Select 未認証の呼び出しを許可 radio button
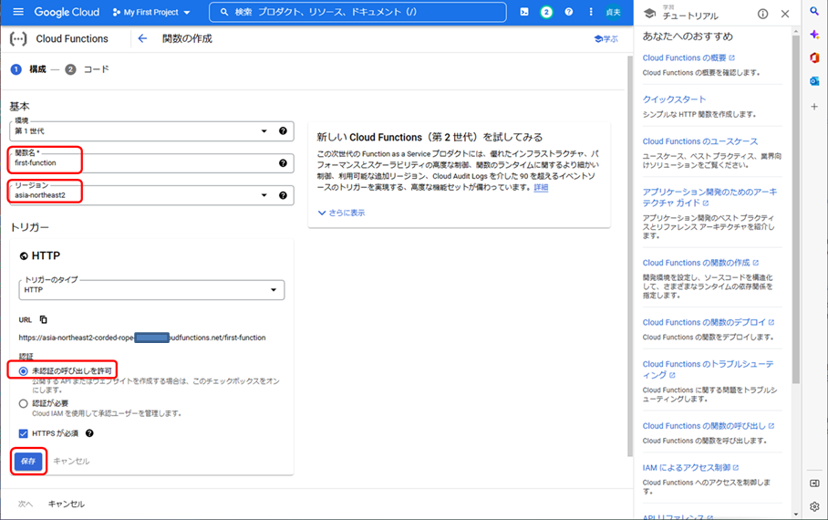Screen dimensions: 828x520 tap(24, 370)
